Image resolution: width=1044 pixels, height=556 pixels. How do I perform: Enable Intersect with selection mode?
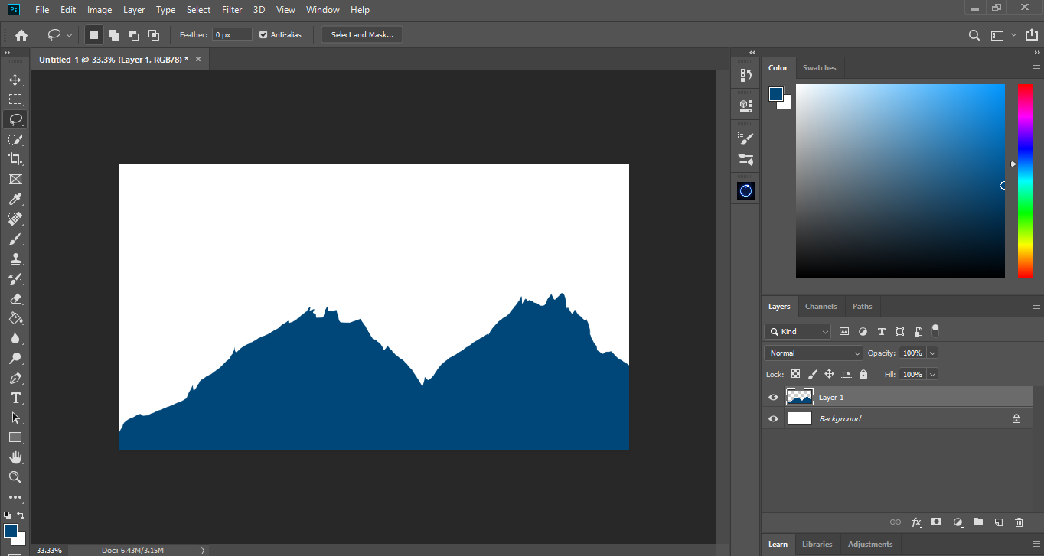point(154,35)
